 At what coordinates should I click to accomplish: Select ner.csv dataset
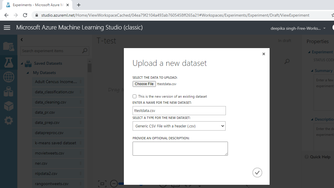58,164
